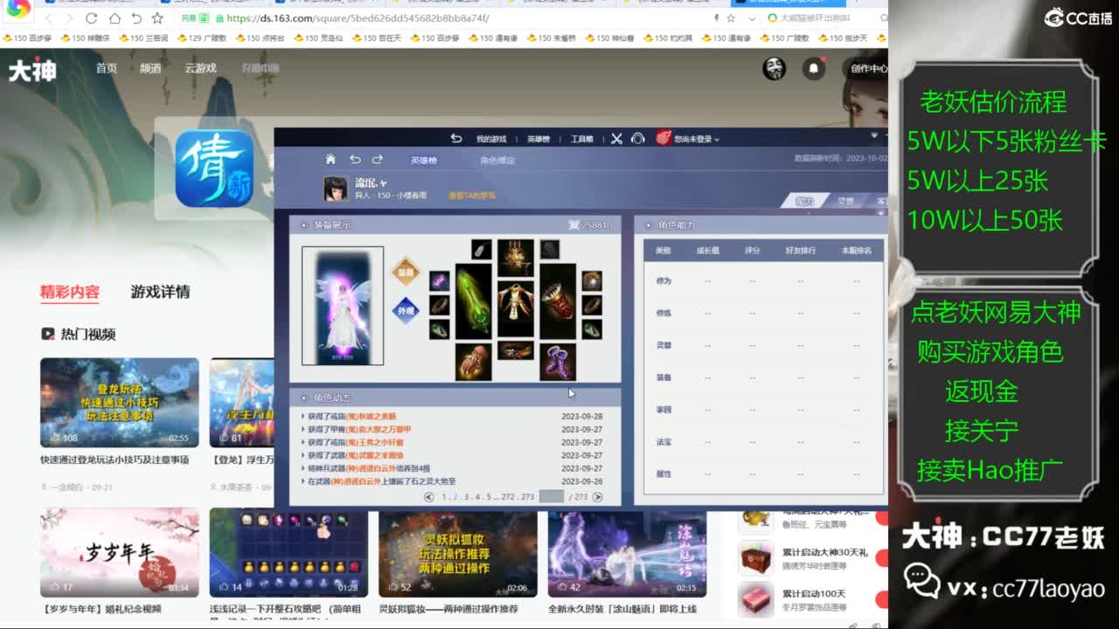The width and height of the screenshot is (1119, 629).
Task: Inspect the grey pendant slot above the weapon
Action: pyautogui.click(x=481, y=250)
